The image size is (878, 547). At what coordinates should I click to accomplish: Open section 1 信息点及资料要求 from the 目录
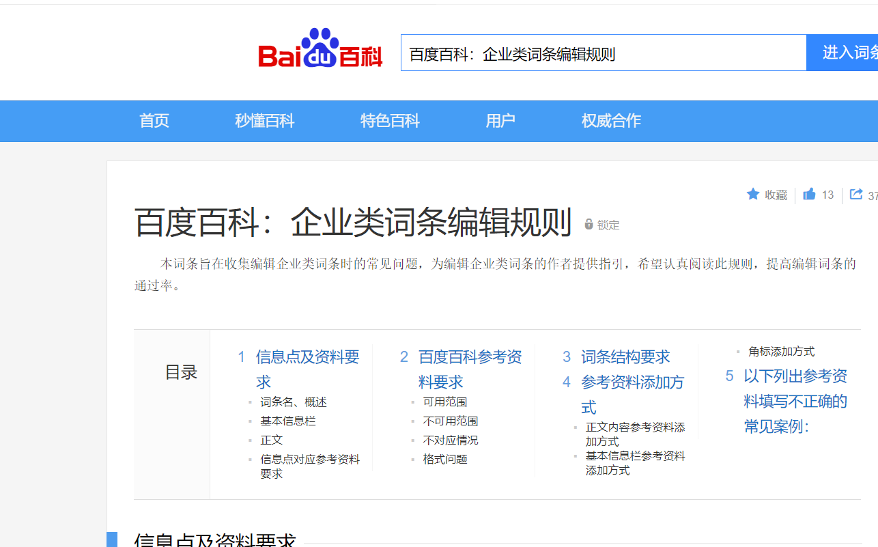click(307, 357)
